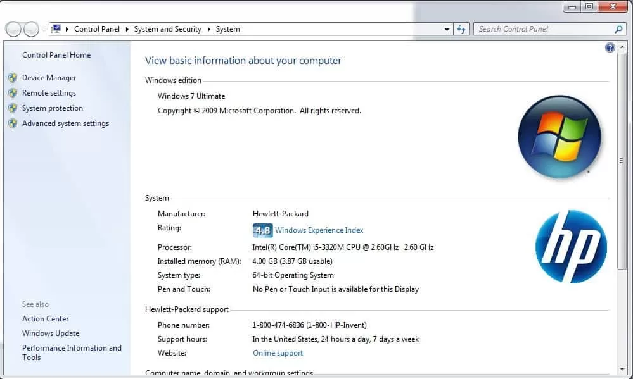Open Performance Information and Tools
Screen dimensions: 633x379
tap(72, 352)
